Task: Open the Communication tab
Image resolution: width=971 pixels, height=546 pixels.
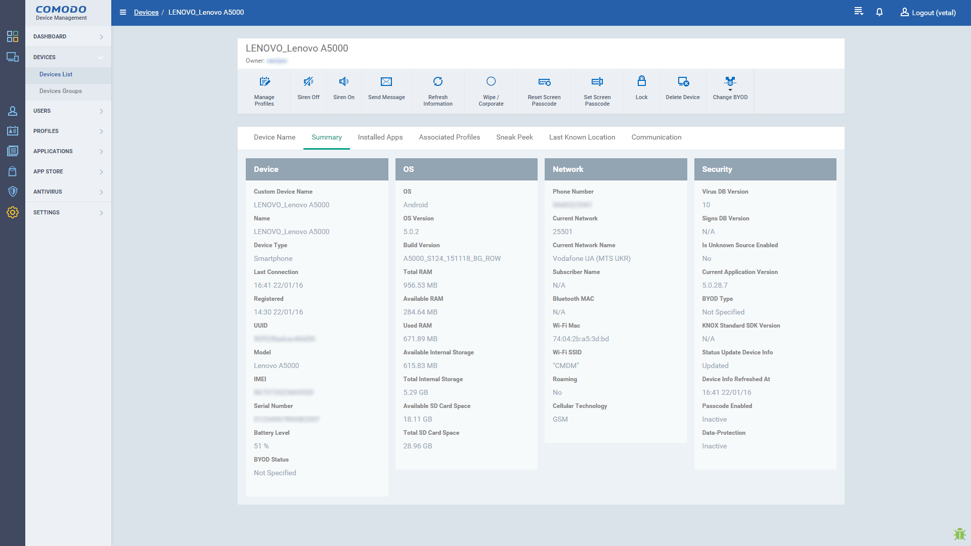Action: coord(656,138)
